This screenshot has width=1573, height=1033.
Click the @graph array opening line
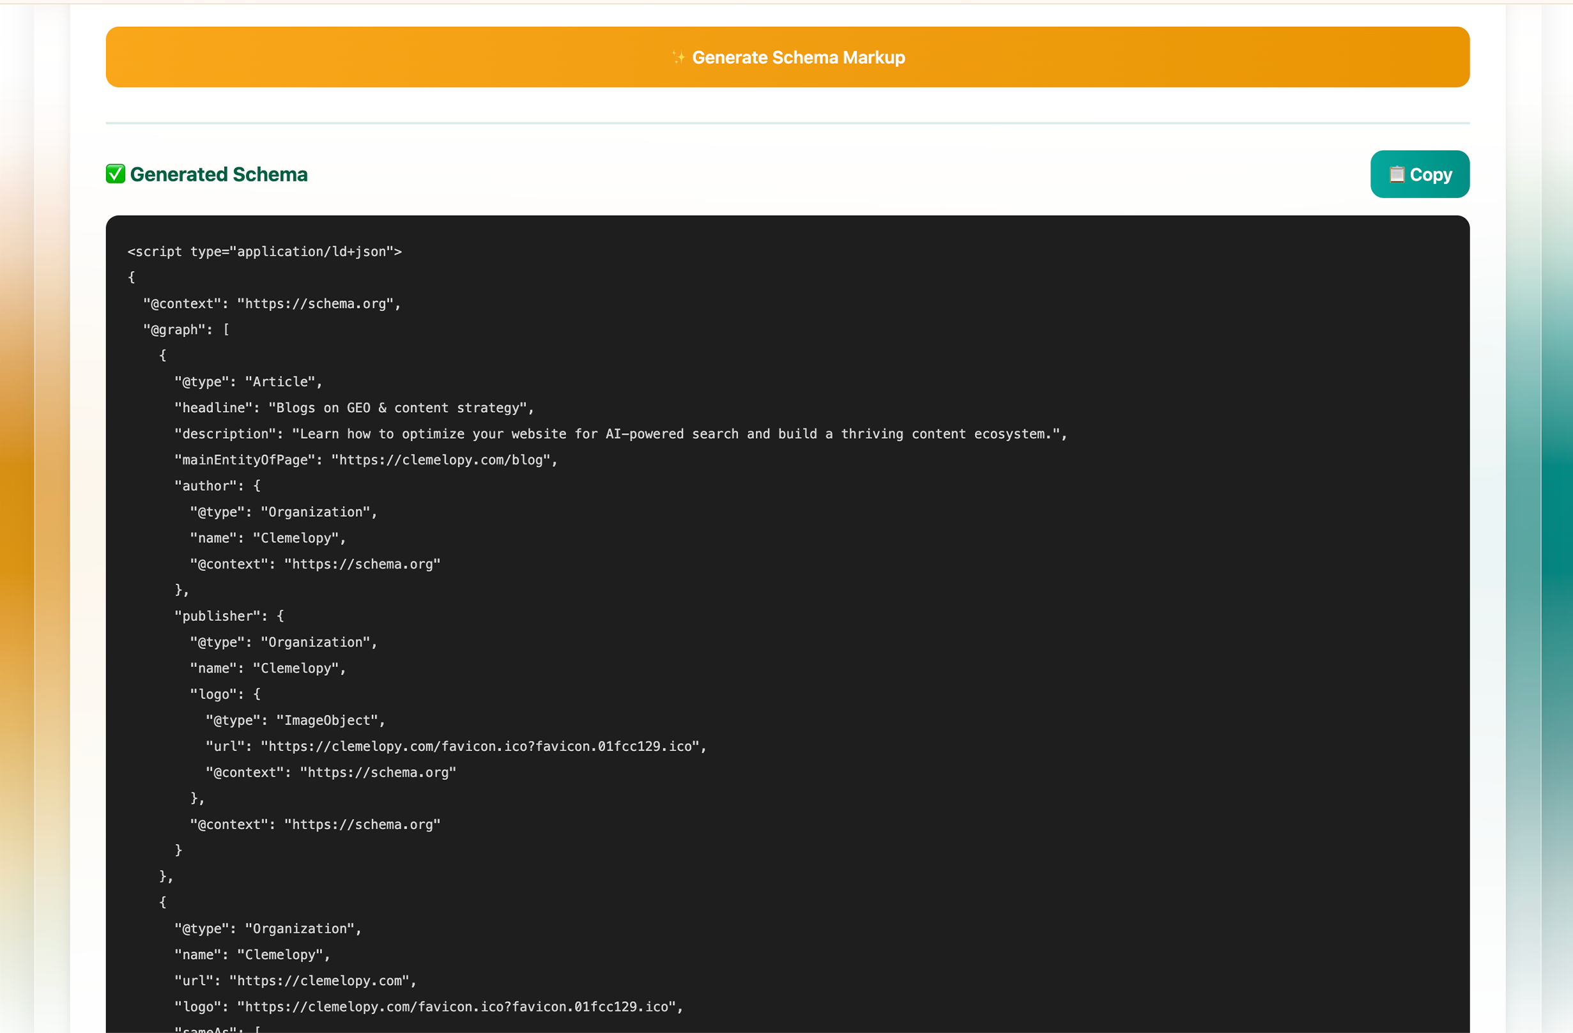pyautogui.click(x=185, y=329)
